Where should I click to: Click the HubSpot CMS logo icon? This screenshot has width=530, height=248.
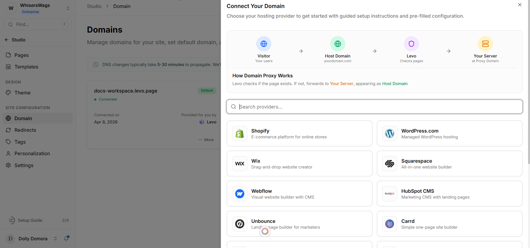click(x=389, y=194)
